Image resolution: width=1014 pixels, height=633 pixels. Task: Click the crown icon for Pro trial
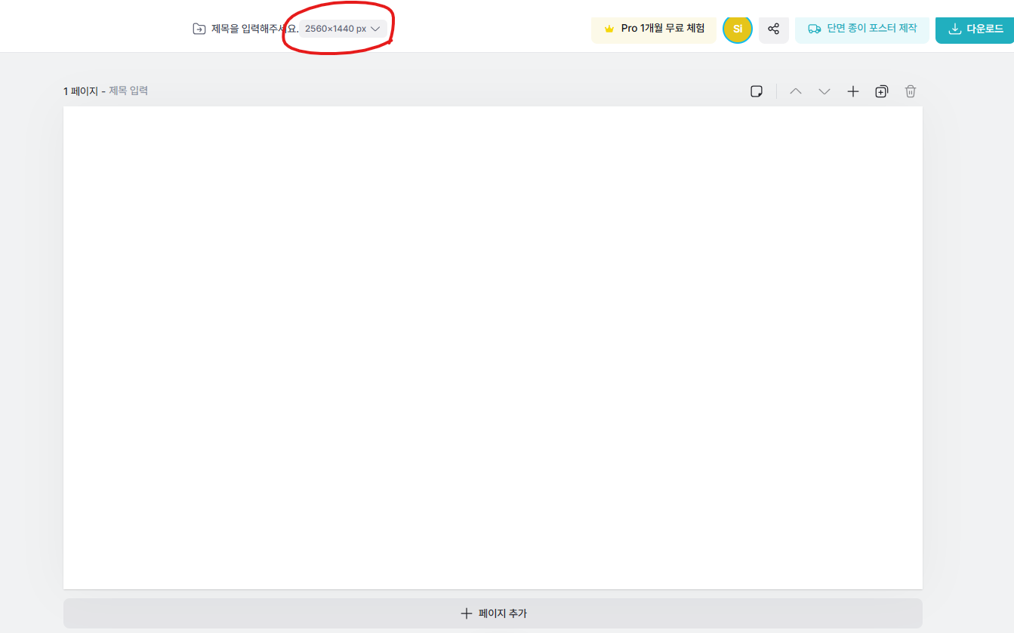click(609, 29)
